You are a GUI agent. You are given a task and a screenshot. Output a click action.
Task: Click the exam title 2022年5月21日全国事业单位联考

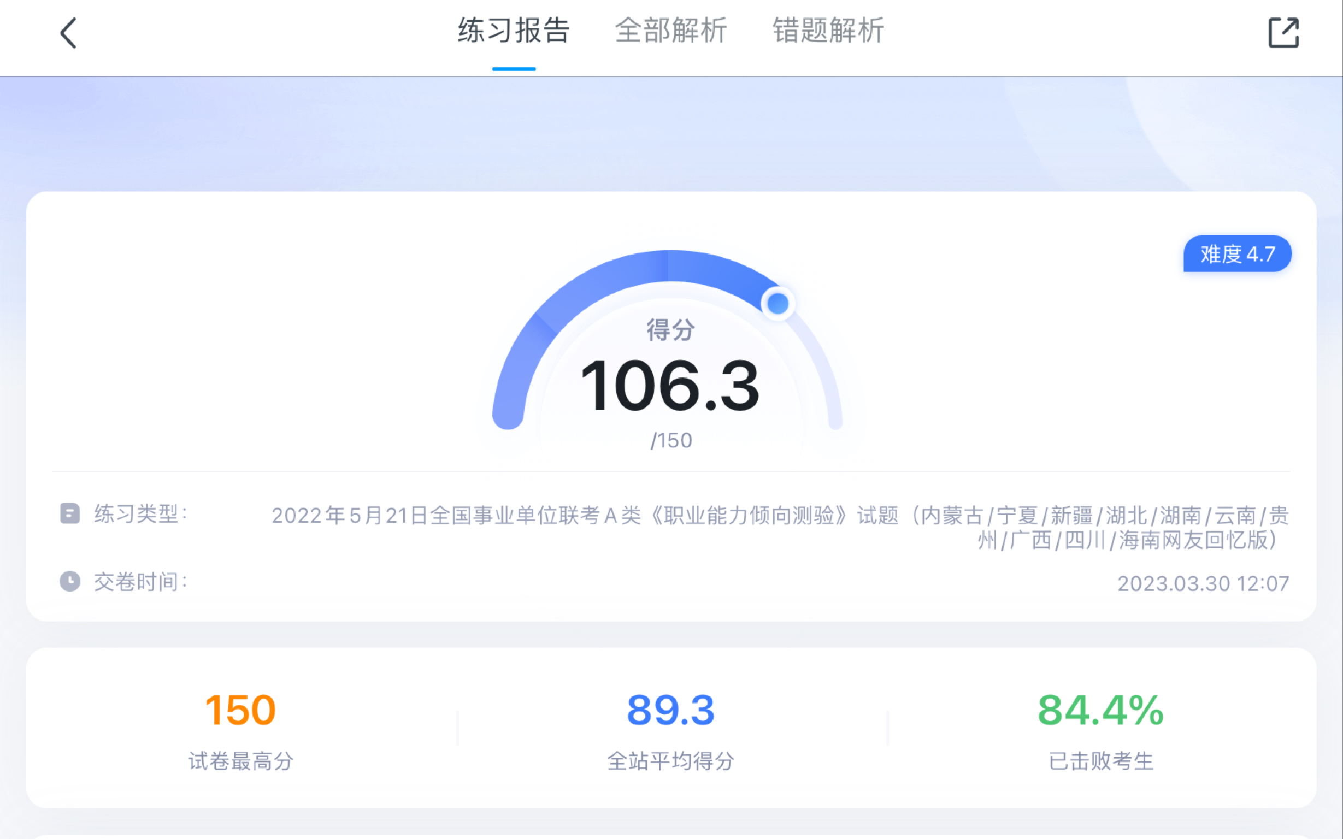point(780,527)
